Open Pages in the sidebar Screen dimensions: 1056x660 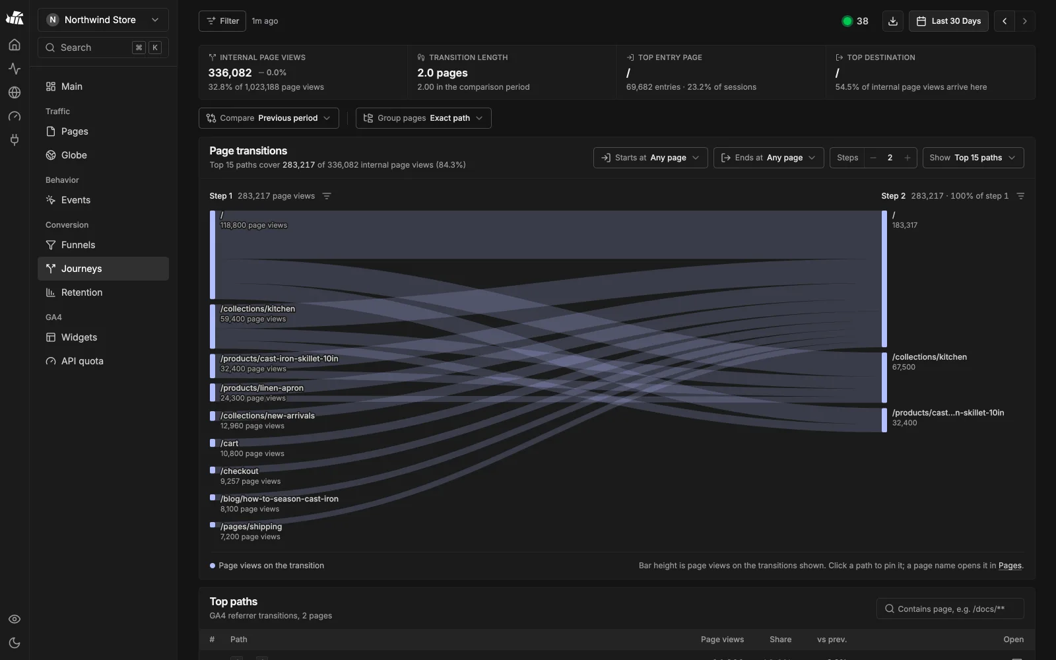pos(103,131)
